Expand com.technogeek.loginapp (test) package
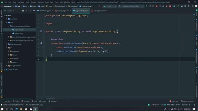 pyautogui.click(x=9, y=40)
